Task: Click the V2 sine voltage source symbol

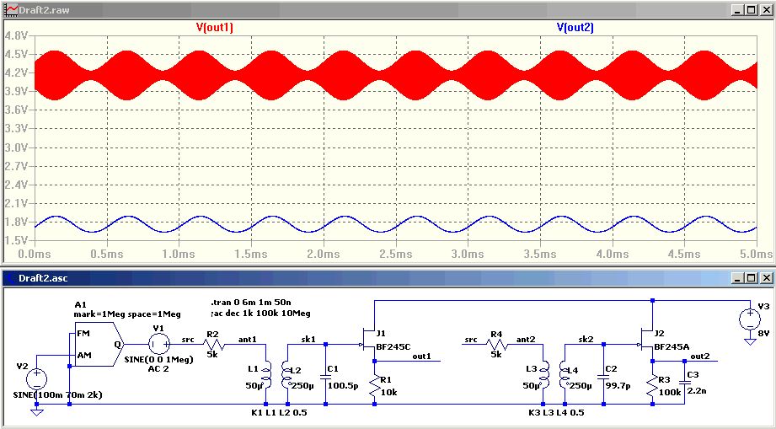Action: (36, 379)
